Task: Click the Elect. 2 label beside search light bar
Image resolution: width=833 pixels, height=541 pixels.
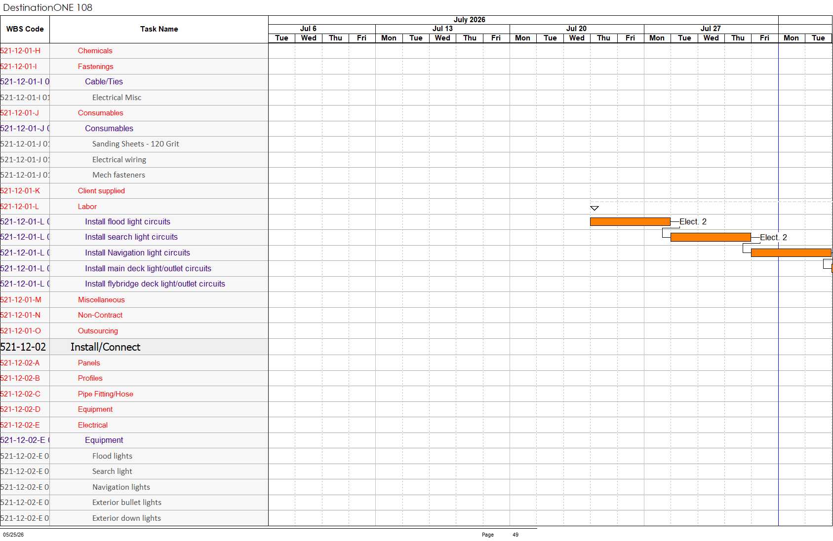Action: [773, 238]
